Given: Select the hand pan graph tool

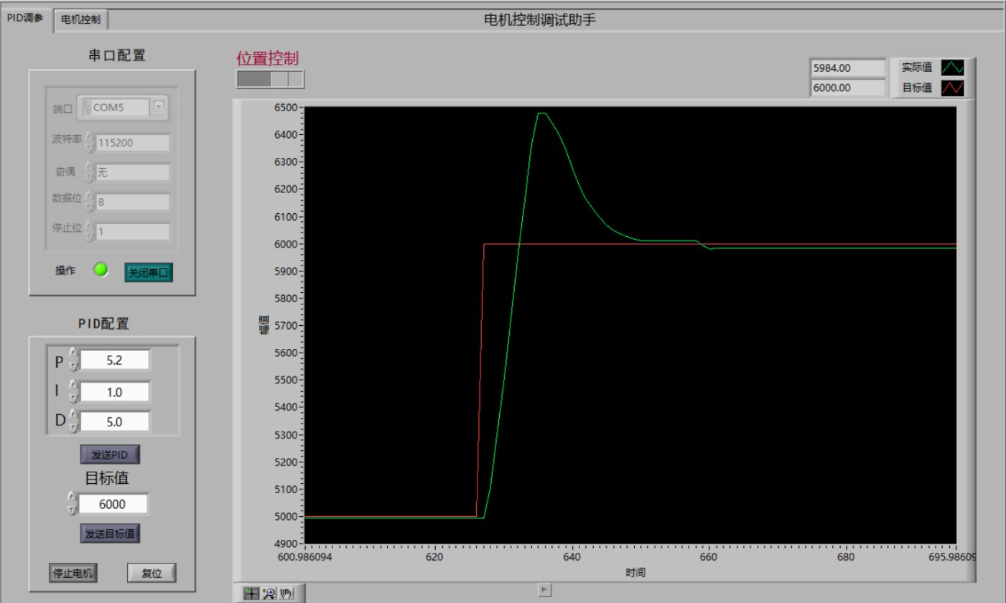Looking at the screenshot, I should click(x=286, y=593).
